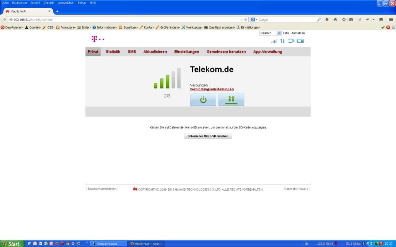Click the WiFi devices monitor status icon
Image resolution: width=396 pixels, height=247 pixels.
(x=291, y=41)
